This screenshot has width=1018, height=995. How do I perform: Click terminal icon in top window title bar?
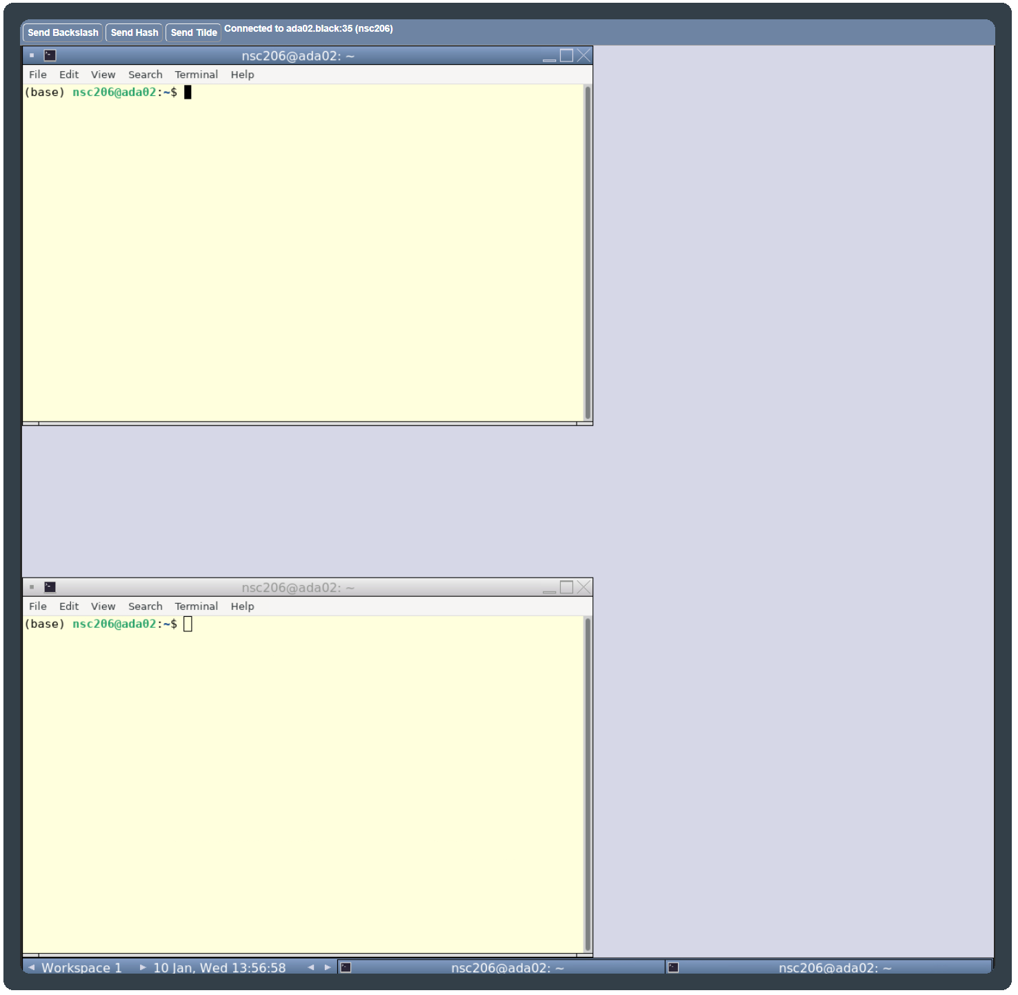[50, 55]
